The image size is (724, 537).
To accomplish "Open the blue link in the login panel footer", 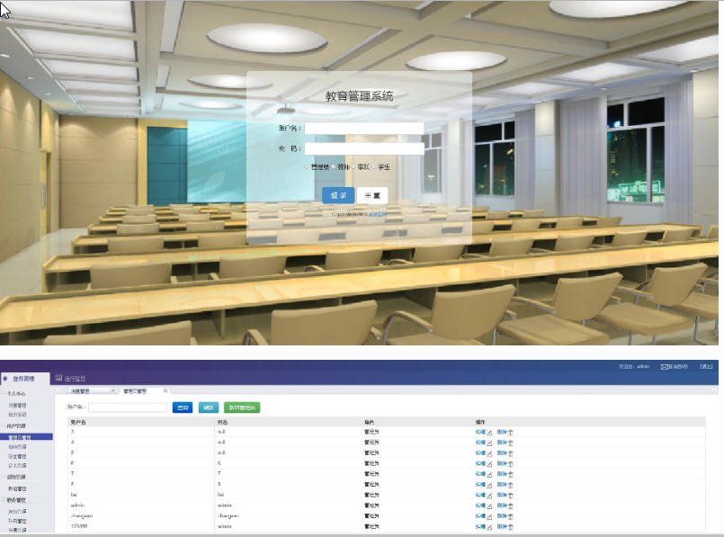I will coord(377,214).
